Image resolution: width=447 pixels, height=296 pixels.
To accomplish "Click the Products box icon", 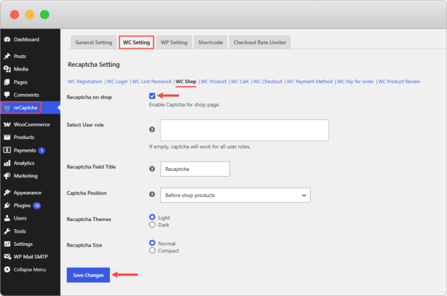I will pos(7,137).
